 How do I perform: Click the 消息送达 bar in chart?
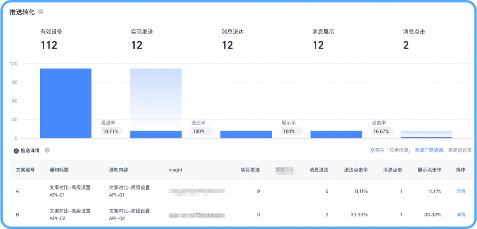[246, 134]
